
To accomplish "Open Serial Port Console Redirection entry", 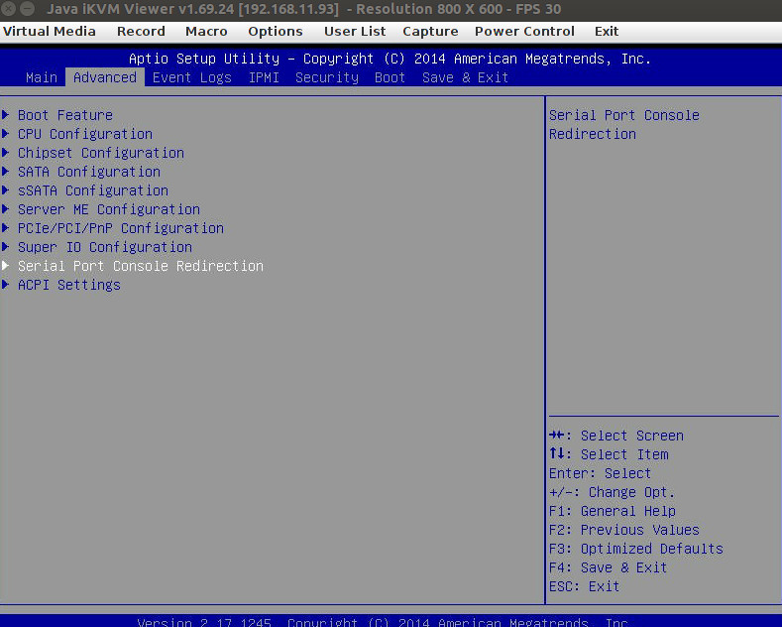I will [141, 266].
